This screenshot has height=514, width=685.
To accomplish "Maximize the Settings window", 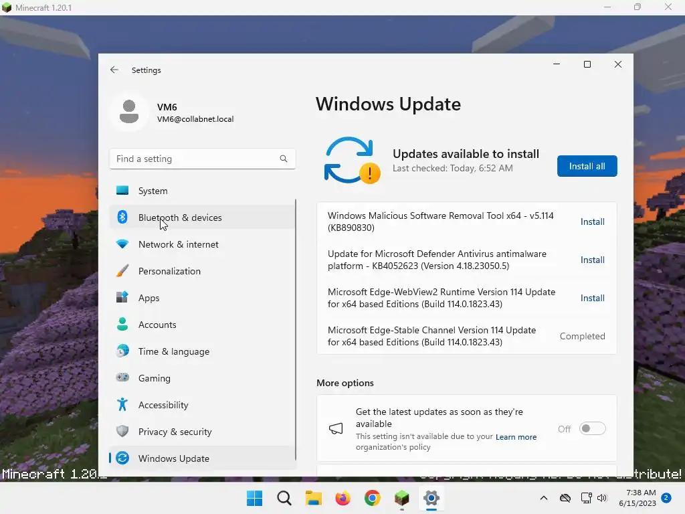I will pyautogui.click(x=587, y=64).
